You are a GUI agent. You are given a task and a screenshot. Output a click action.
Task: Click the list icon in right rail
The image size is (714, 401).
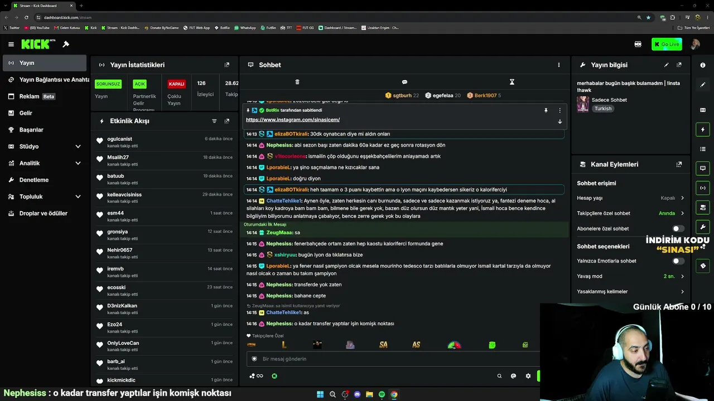click(x=703, y=149)
